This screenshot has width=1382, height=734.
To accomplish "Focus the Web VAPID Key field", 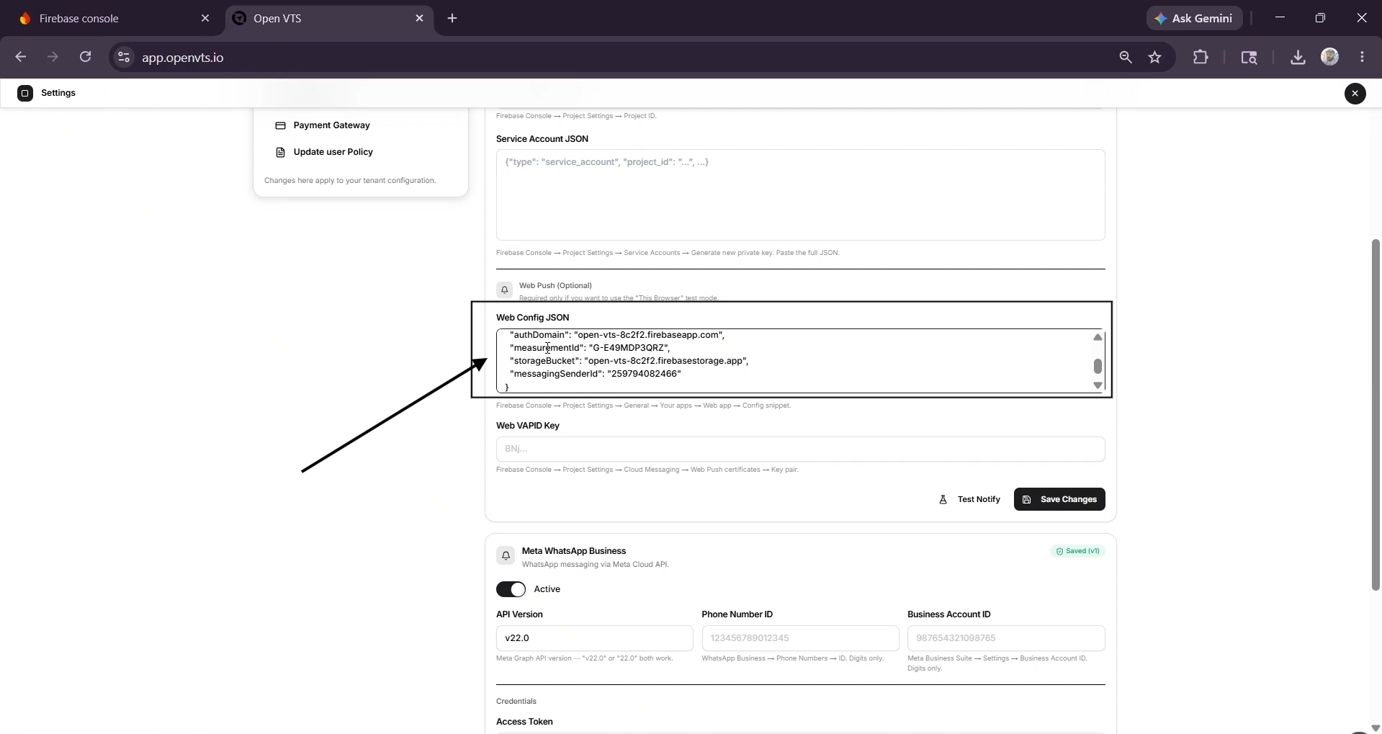I will [800, 449].
